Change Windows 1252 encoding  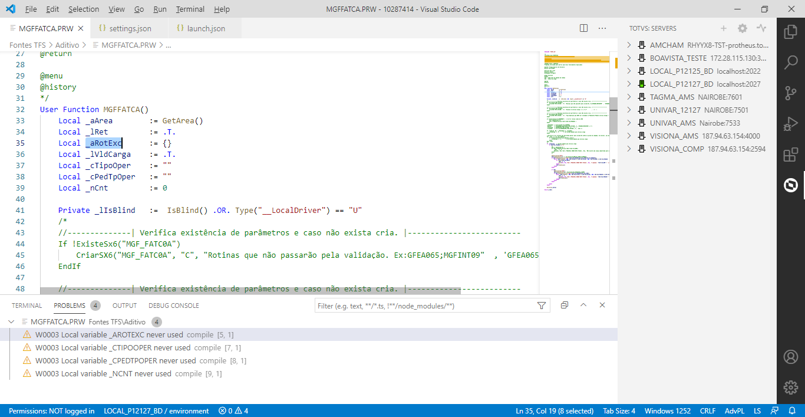coord(668,411)
